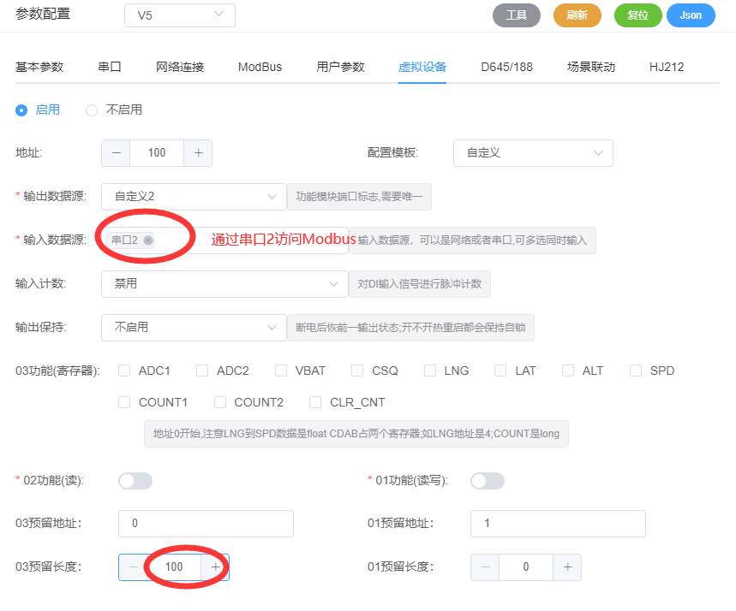Turn on the 01功能(读写) switch

pyautogui.click(x=488, y=481)
